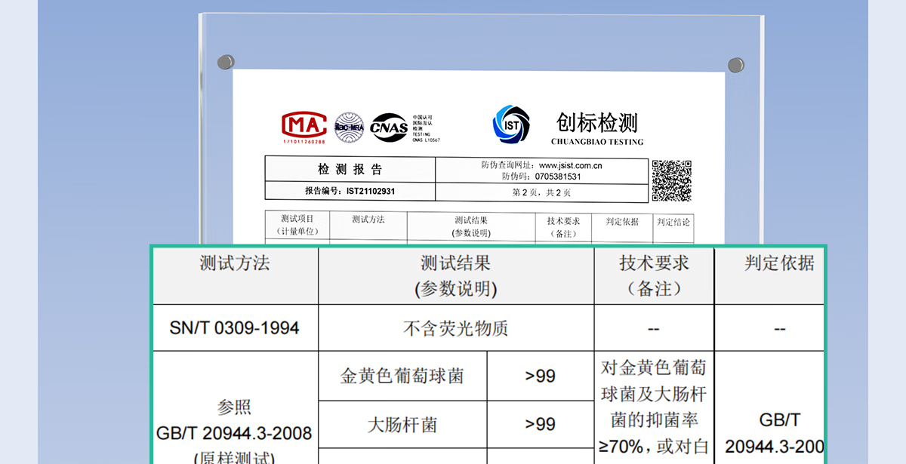Open the www.jsist.com.cn verification URL
The width and height of the screenshot is (906, 464).
click(570, 165)
